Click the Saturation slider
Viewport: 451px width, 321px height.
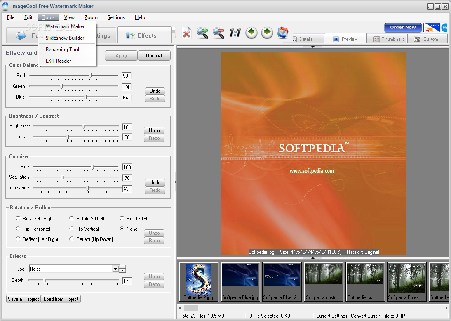(x=75, y=178)
